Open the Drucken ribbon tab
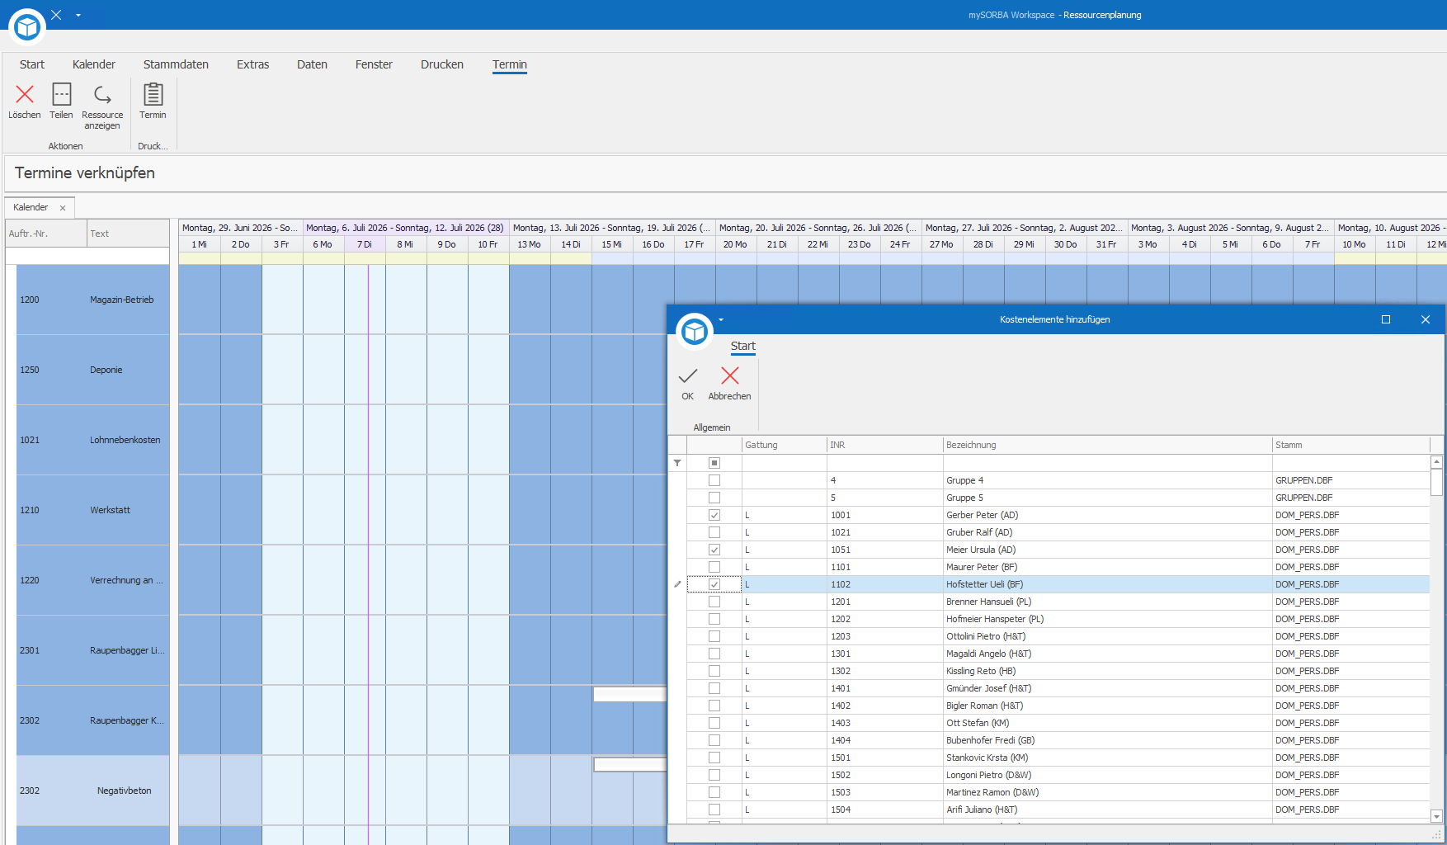Viewport: 1447px width, 845px height. [x=442, y=64]
